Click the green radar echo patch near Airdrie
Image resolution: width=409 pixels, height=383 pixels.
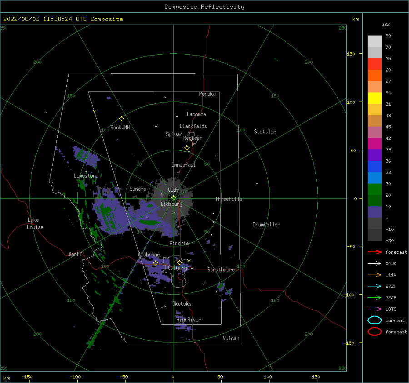coord(149,223)
